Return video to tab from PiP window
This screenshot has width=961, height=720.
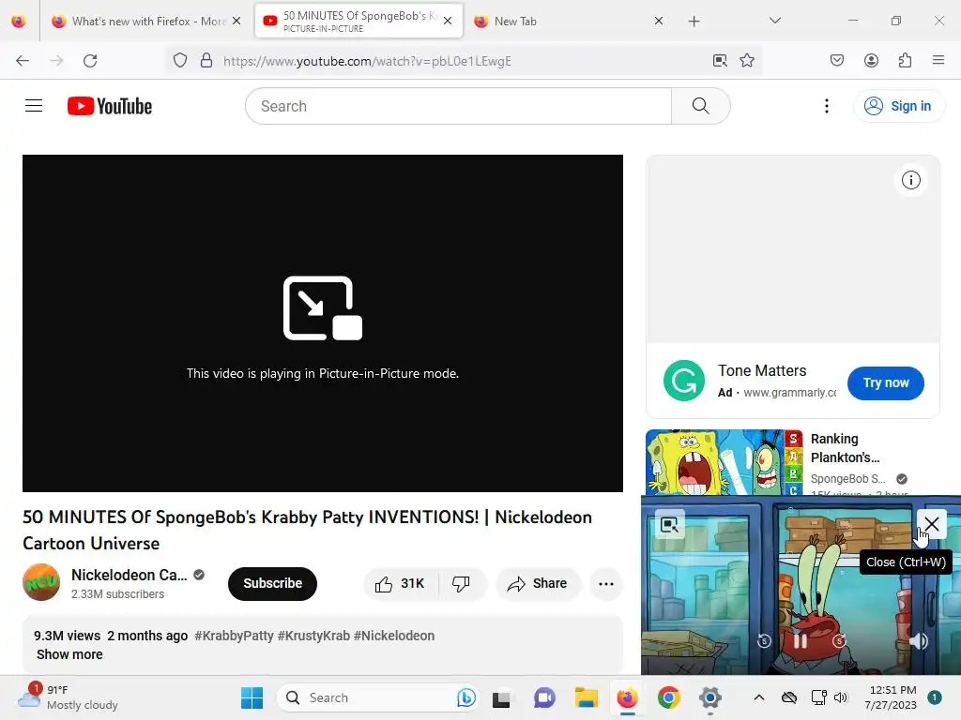tap(669, 525)
